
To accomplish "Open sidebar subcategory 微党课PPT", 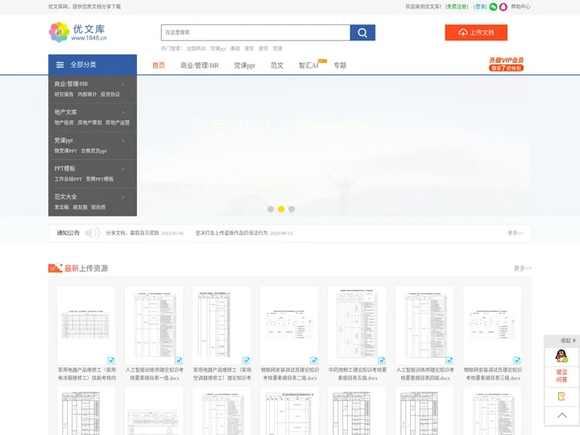I will click(66, 151).
